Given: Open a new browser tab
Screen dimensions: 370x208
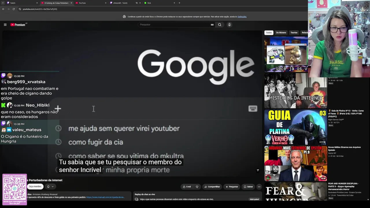Looking at the screenshot, I should pos(179,3).
